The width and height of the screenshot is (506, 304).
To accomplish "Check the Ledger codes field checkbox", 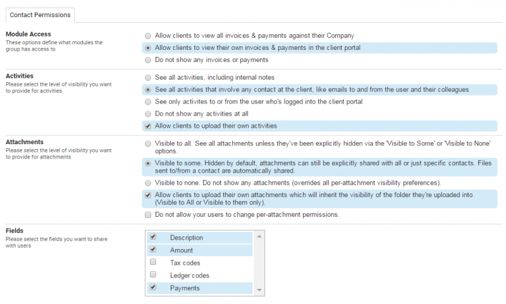I will 153,275.
